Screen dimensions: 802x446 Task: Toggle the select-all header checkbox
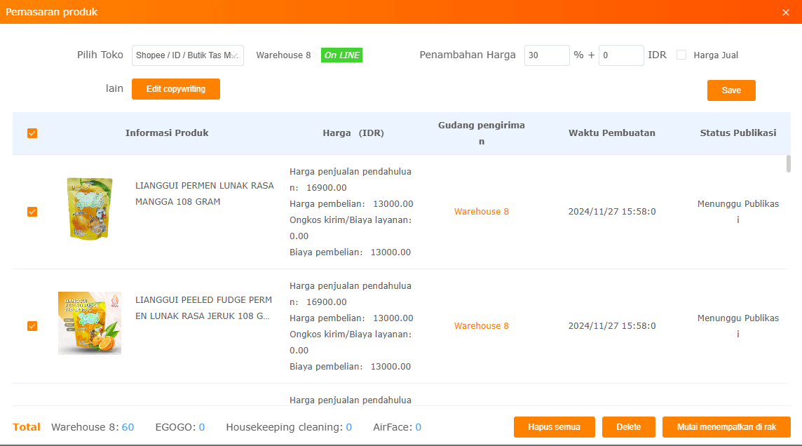point(32,133)
